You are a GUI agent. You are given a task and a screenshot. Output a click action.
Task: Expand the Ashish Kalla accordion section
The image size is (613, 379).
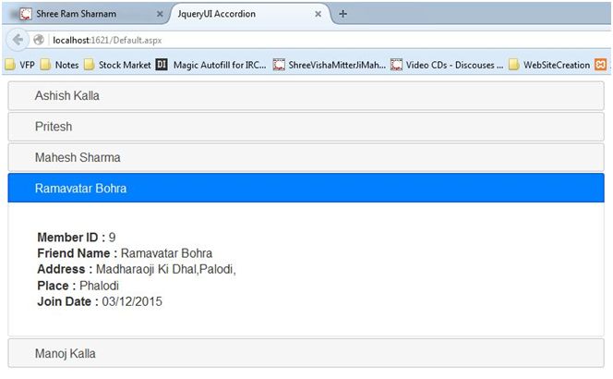[306, 96]
